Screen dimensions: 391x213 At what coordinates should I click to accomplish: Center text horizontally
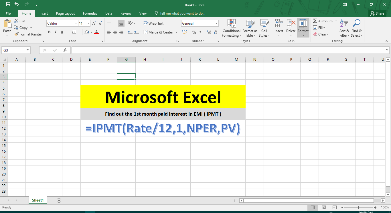(115, 32)
